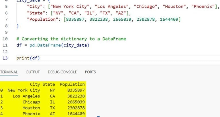The image size is (220, 117).
Task: Click the Chicago row in terminal output
Action: 42,102
